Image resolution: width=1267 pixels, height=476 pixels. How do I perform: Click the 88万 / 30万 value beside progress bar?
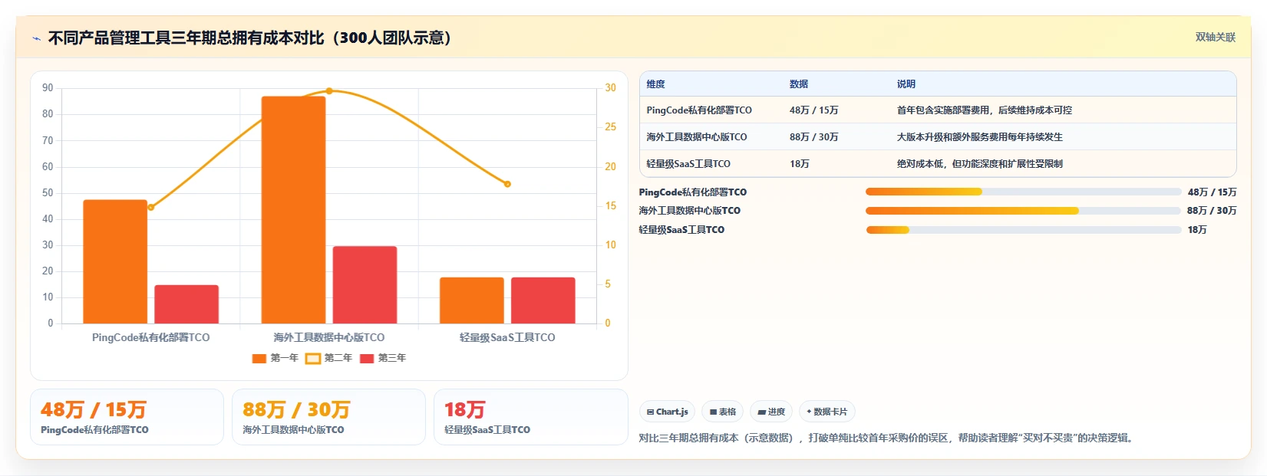[x=1212, y=211]
